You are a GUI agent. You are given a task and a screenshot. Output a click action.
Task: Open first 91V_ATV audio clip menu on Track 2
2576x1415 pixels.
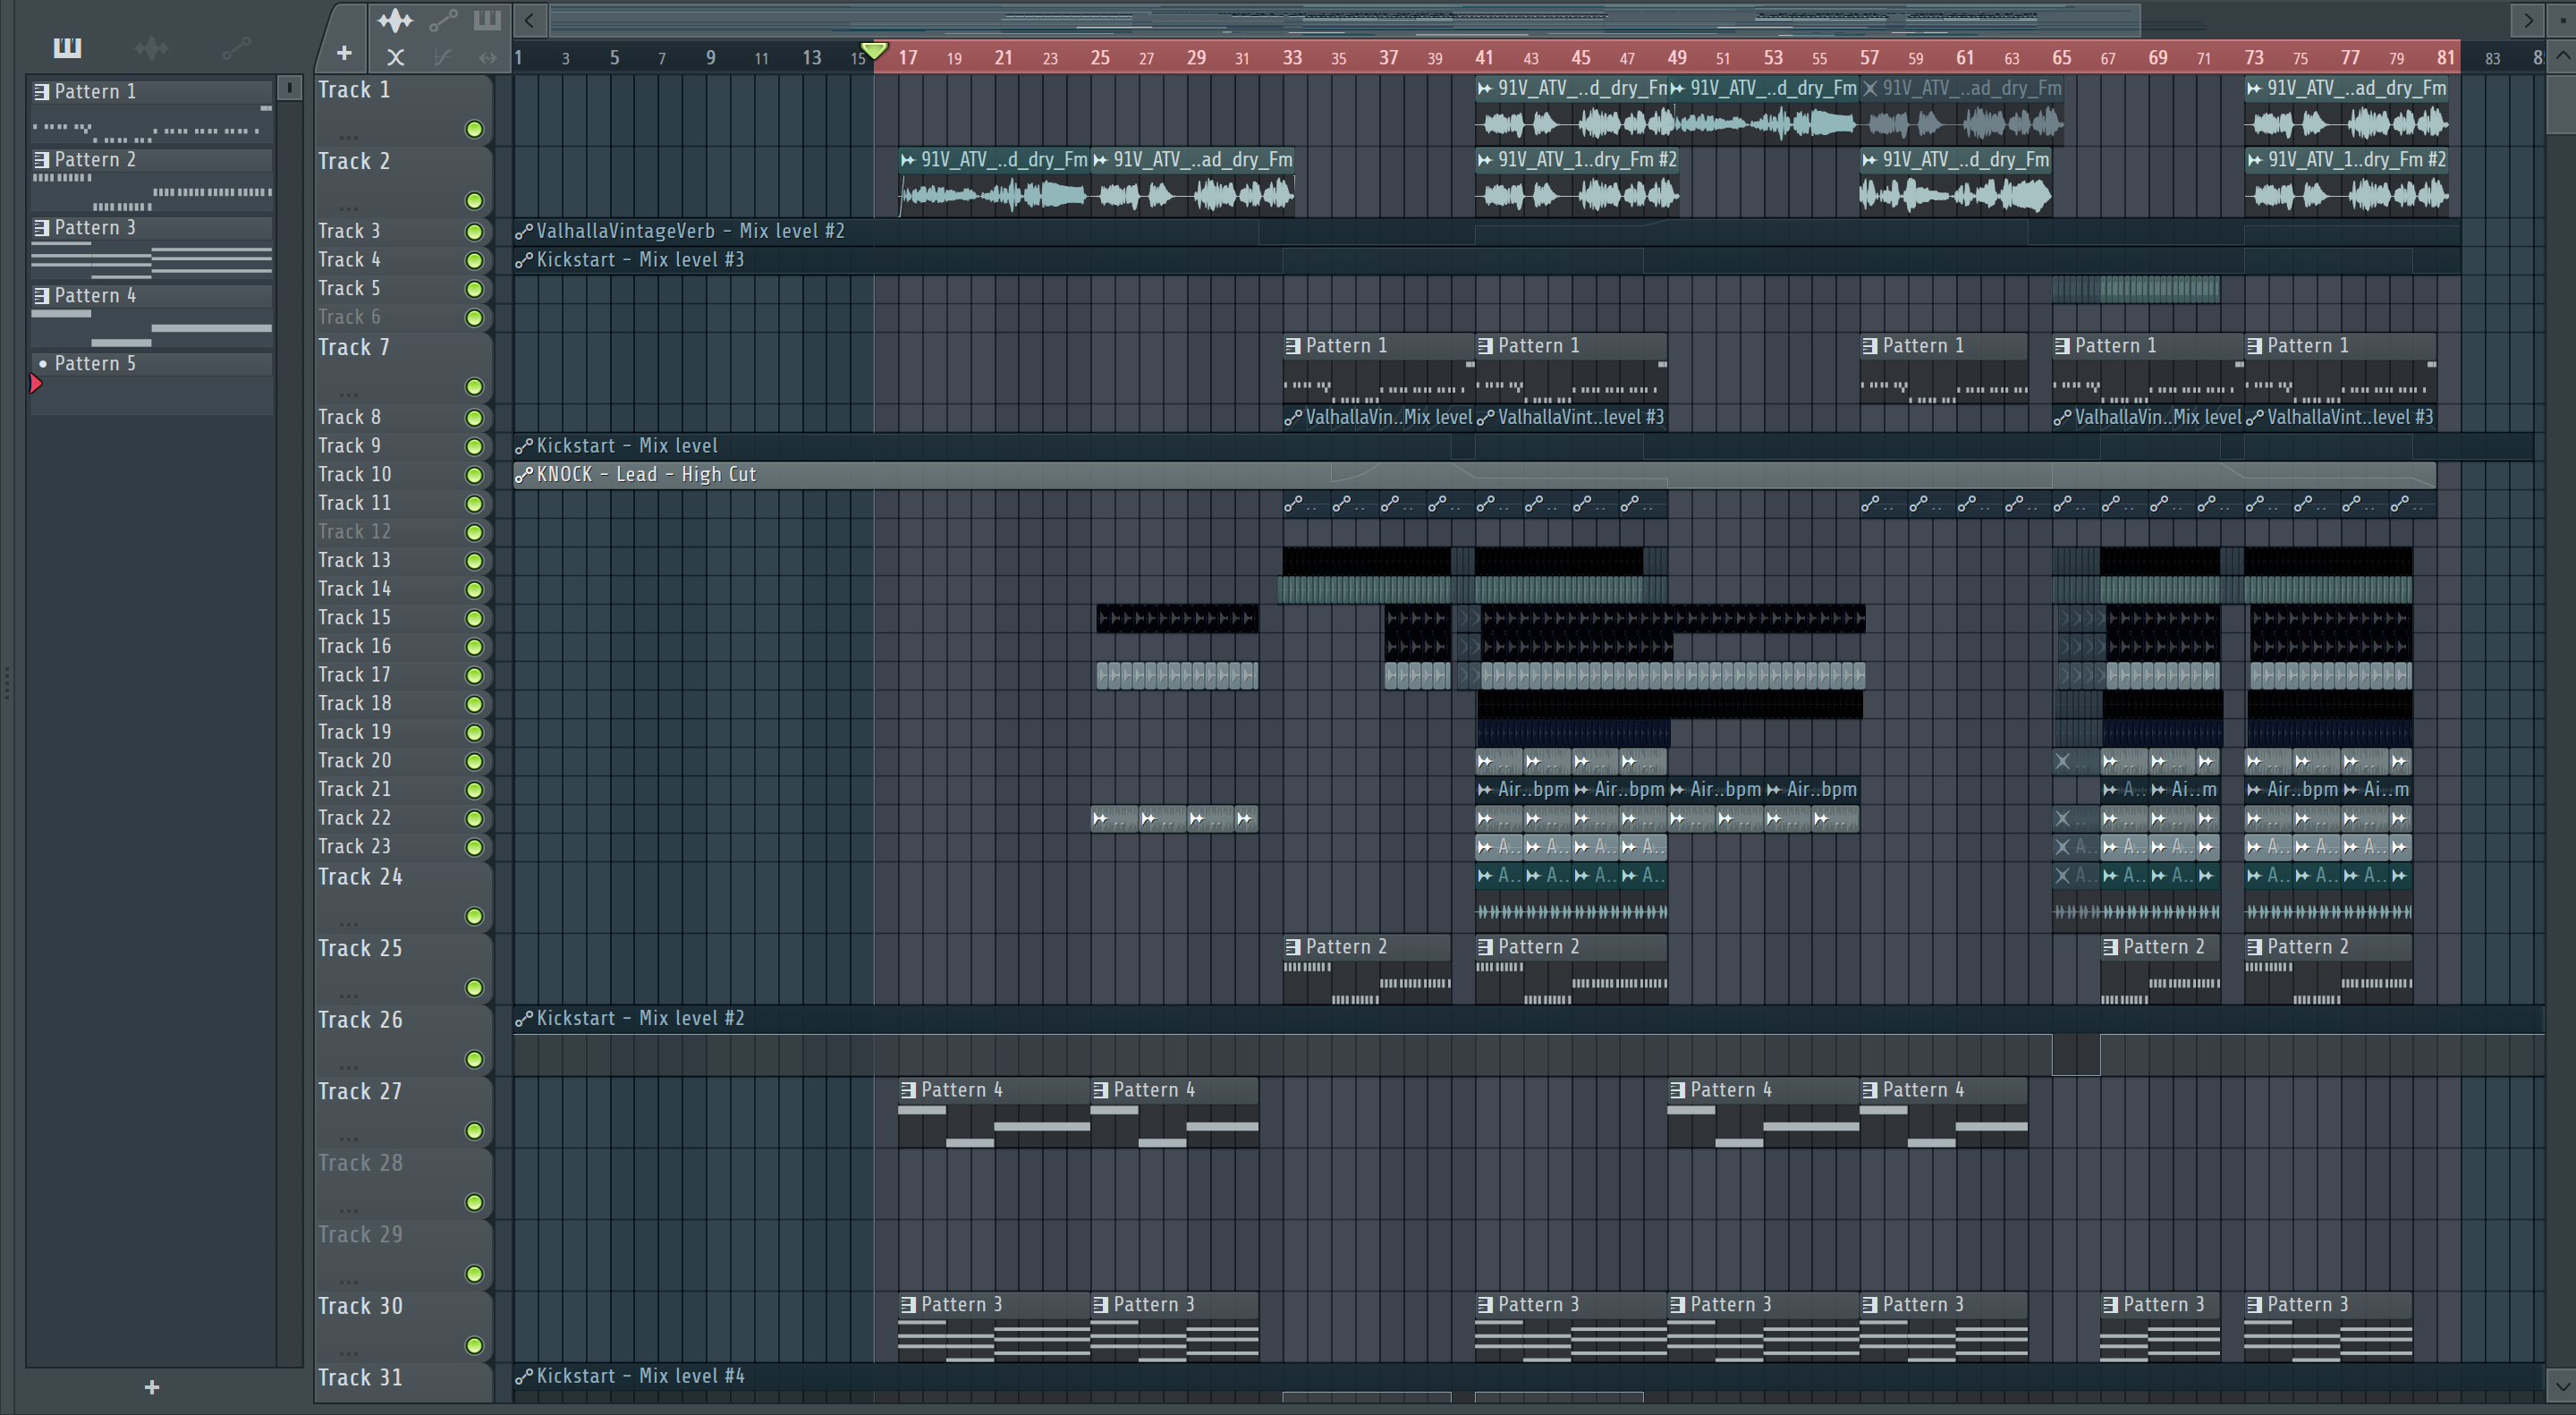click(908, 160)
